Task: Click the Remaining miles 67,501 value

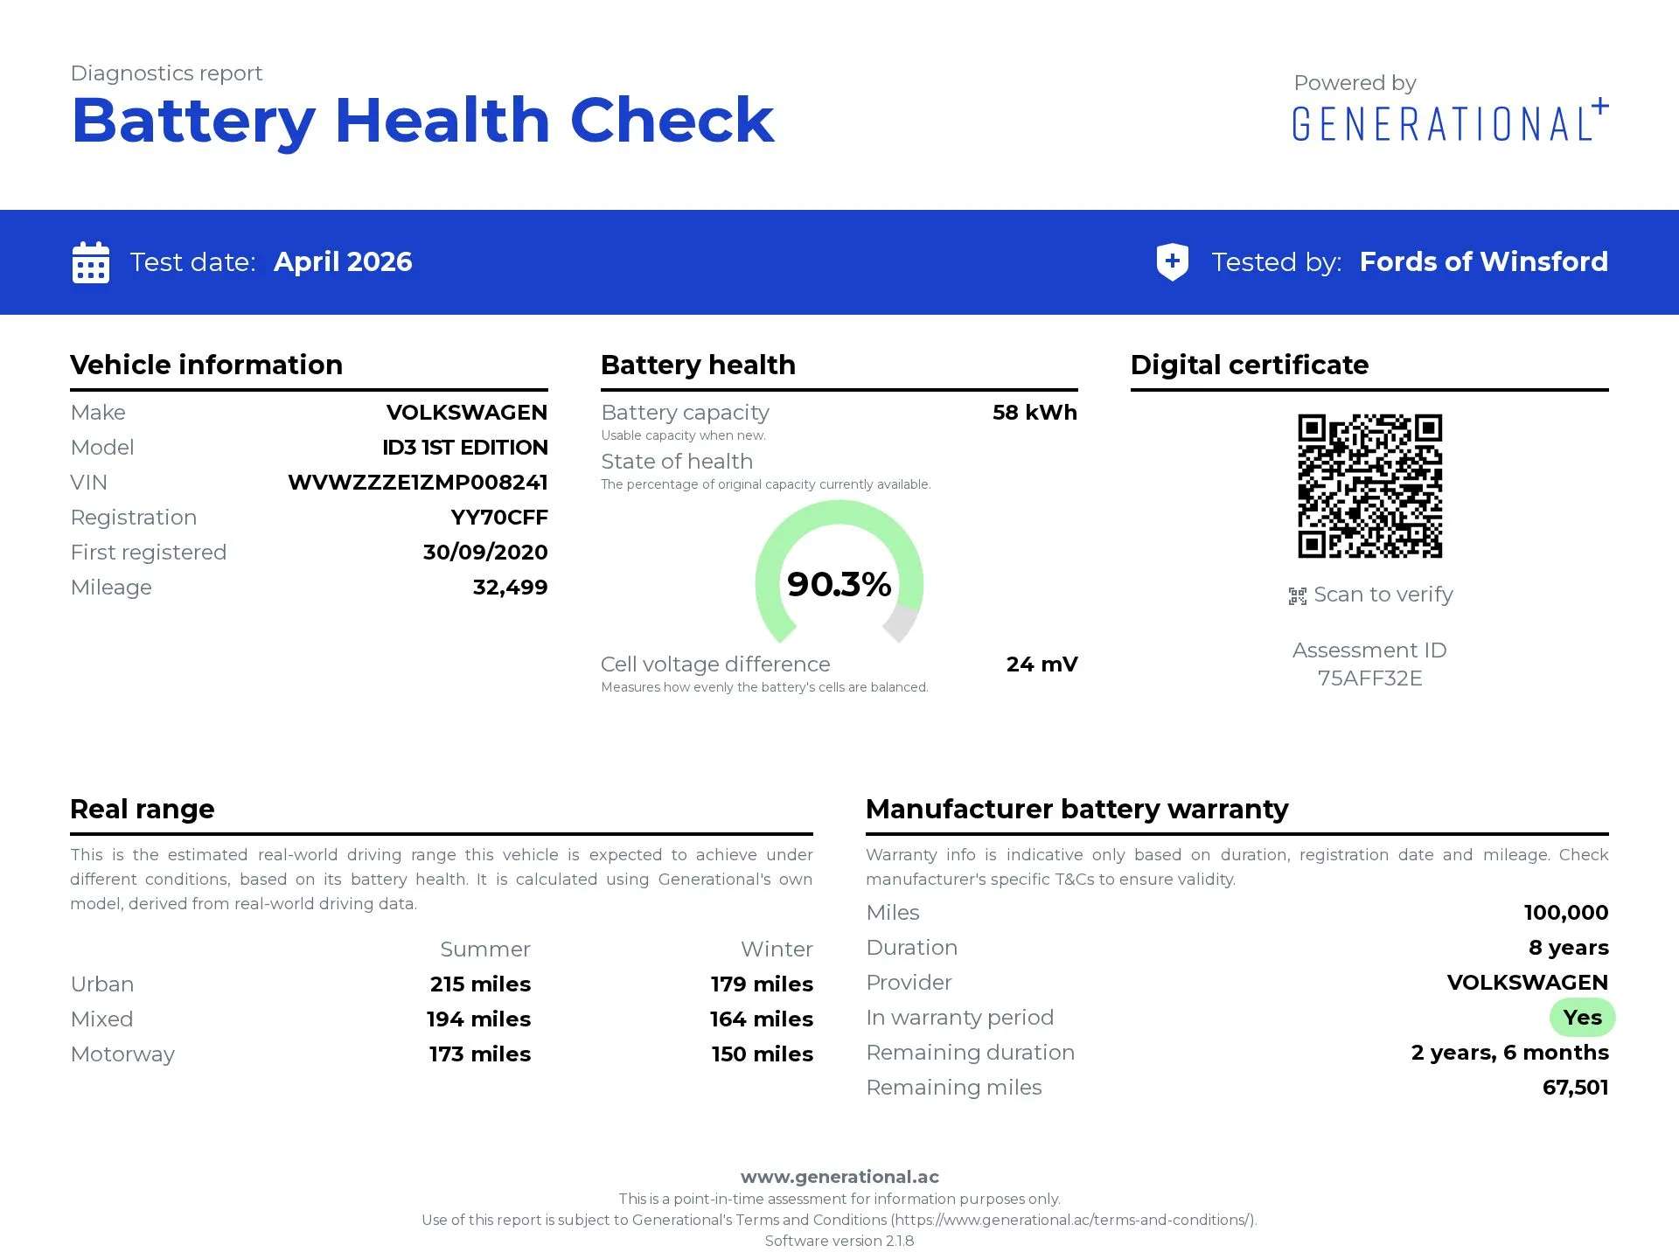Action: (x=1575, y=1088)
